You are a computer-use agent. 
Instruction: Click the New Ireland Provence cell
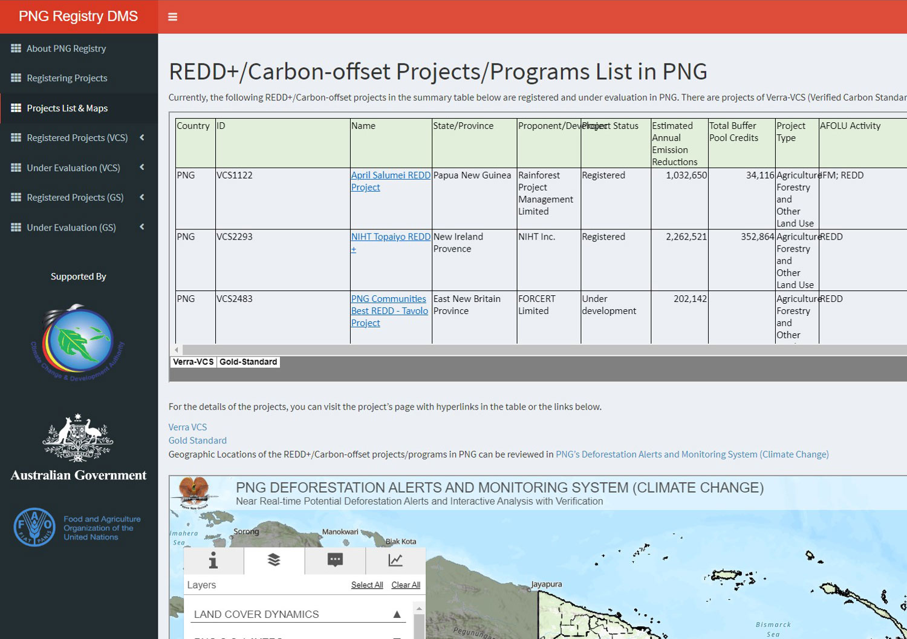474,260
